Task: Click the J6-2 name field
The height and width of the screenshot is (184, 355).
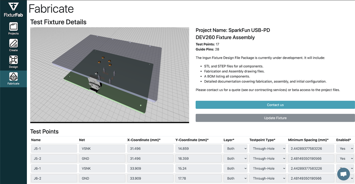Action: click(54, 178)
